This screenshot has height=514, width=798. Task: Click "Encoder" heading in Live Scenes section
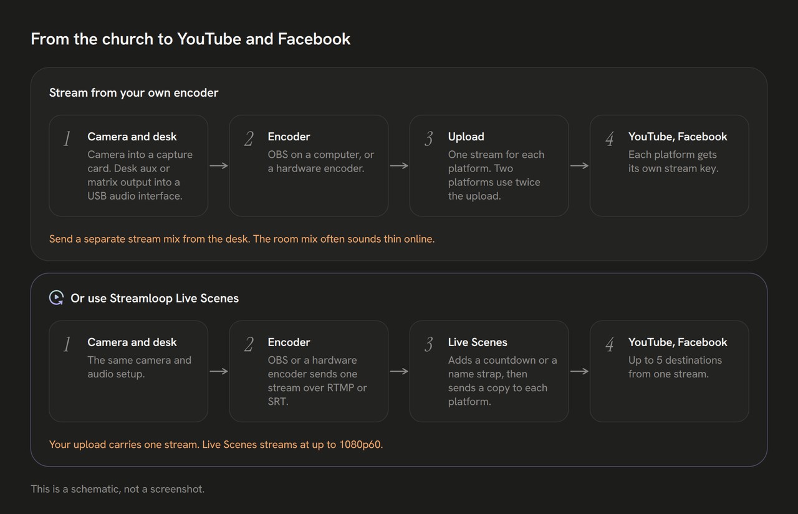coord(289,342)
